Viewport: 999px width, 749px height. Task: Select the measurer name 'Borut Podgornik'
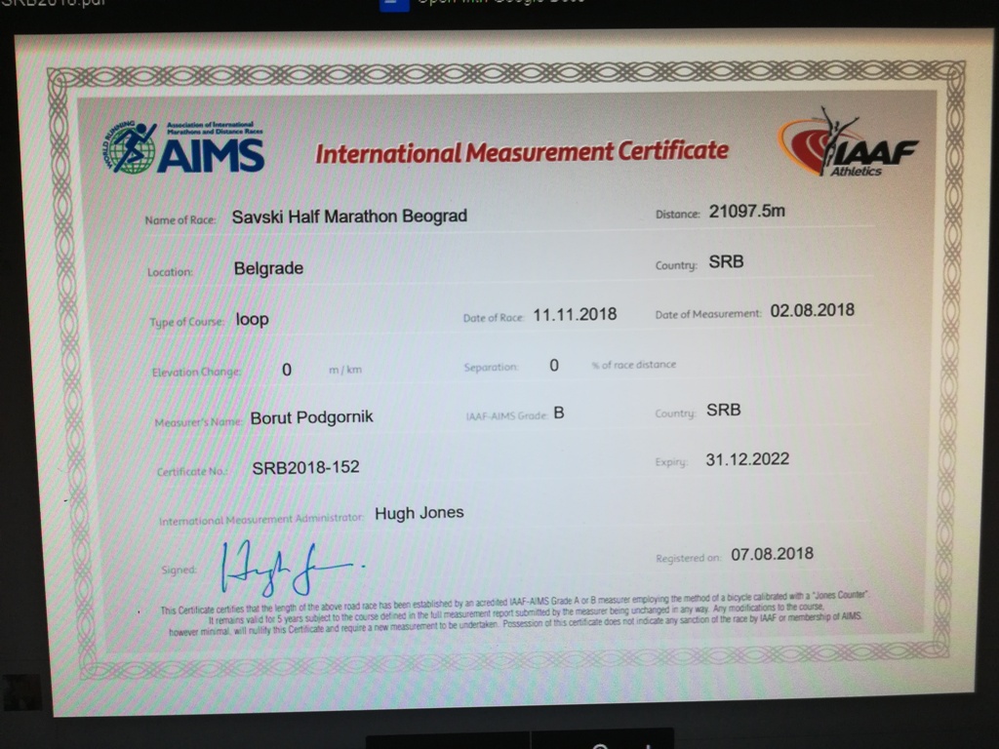pyautogui.click(x=311, y=417)
